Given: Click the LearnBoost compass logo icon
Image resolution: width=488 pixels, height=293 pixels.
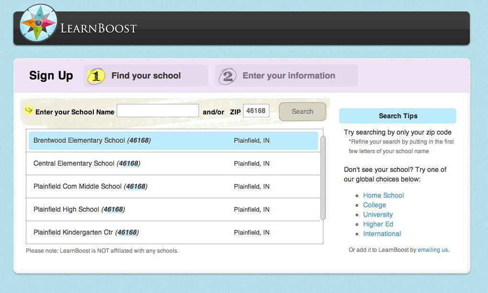Looking at the screenshot, I should click(x=39, y=23).
